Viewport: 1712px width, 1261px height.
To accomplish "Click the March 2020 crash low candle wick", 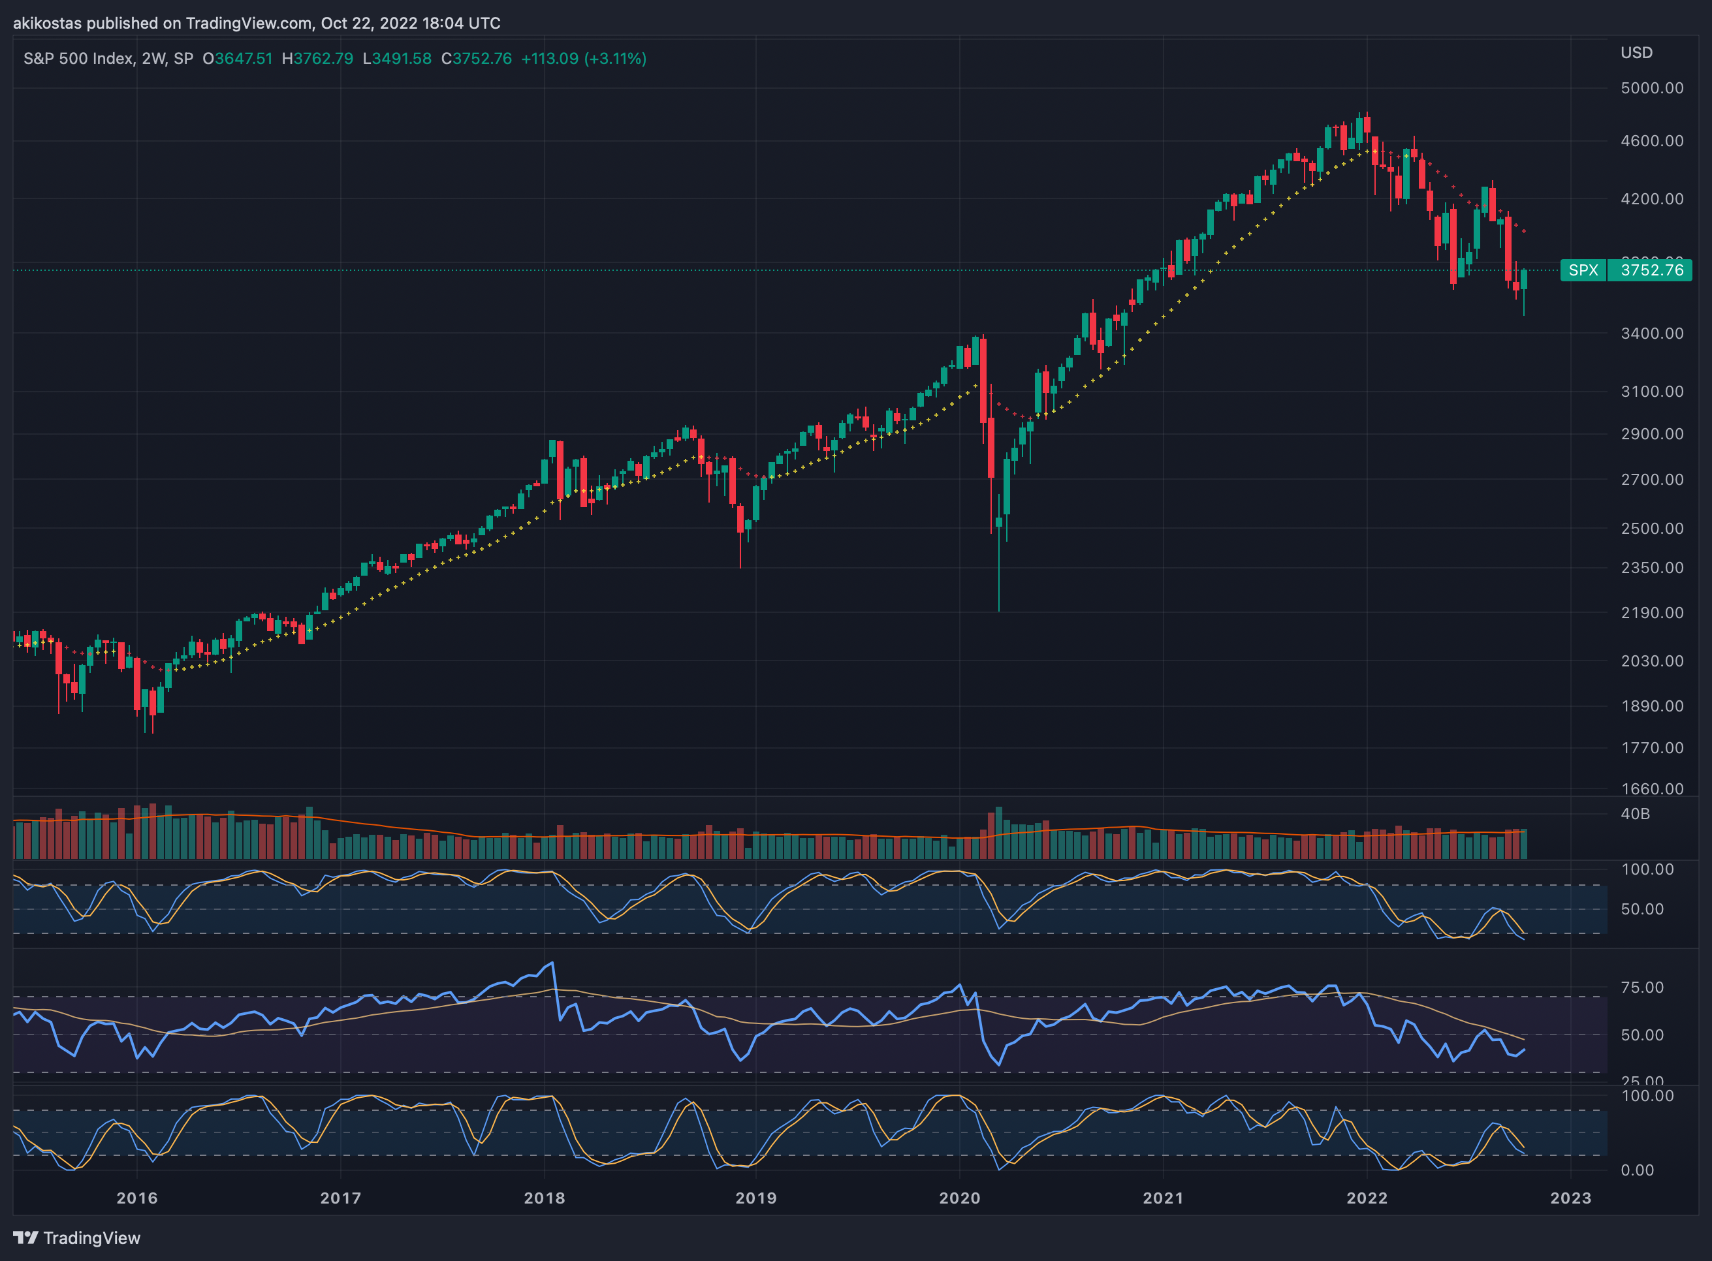I will pos(999,568).
